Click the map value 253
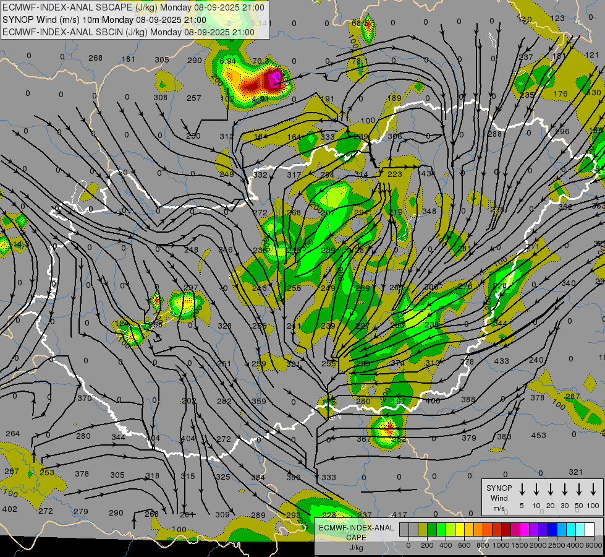Image resolution: width=605 pixels, height=557 pixels. (47, 472)
